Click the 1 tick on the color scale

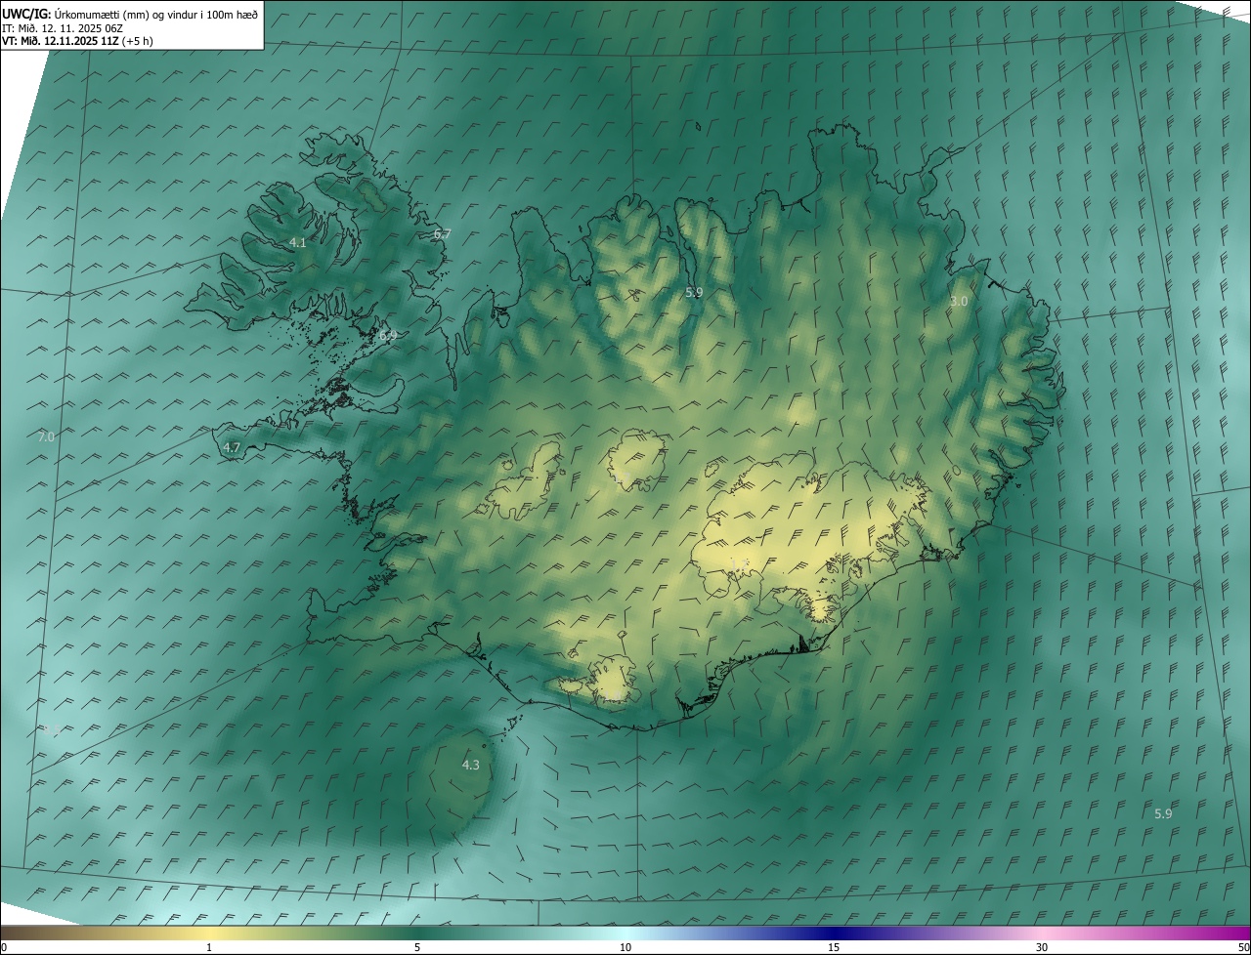[209, 947]
